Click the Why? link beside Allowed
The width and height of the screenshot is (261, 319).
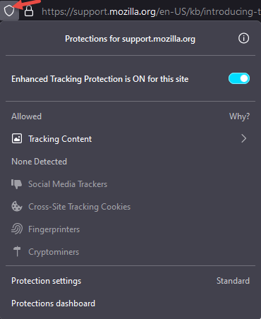click(239, 116)
